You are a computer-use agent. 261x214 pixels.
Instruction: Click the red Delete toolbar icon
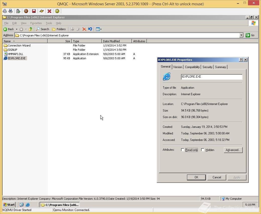coord(84,29)
